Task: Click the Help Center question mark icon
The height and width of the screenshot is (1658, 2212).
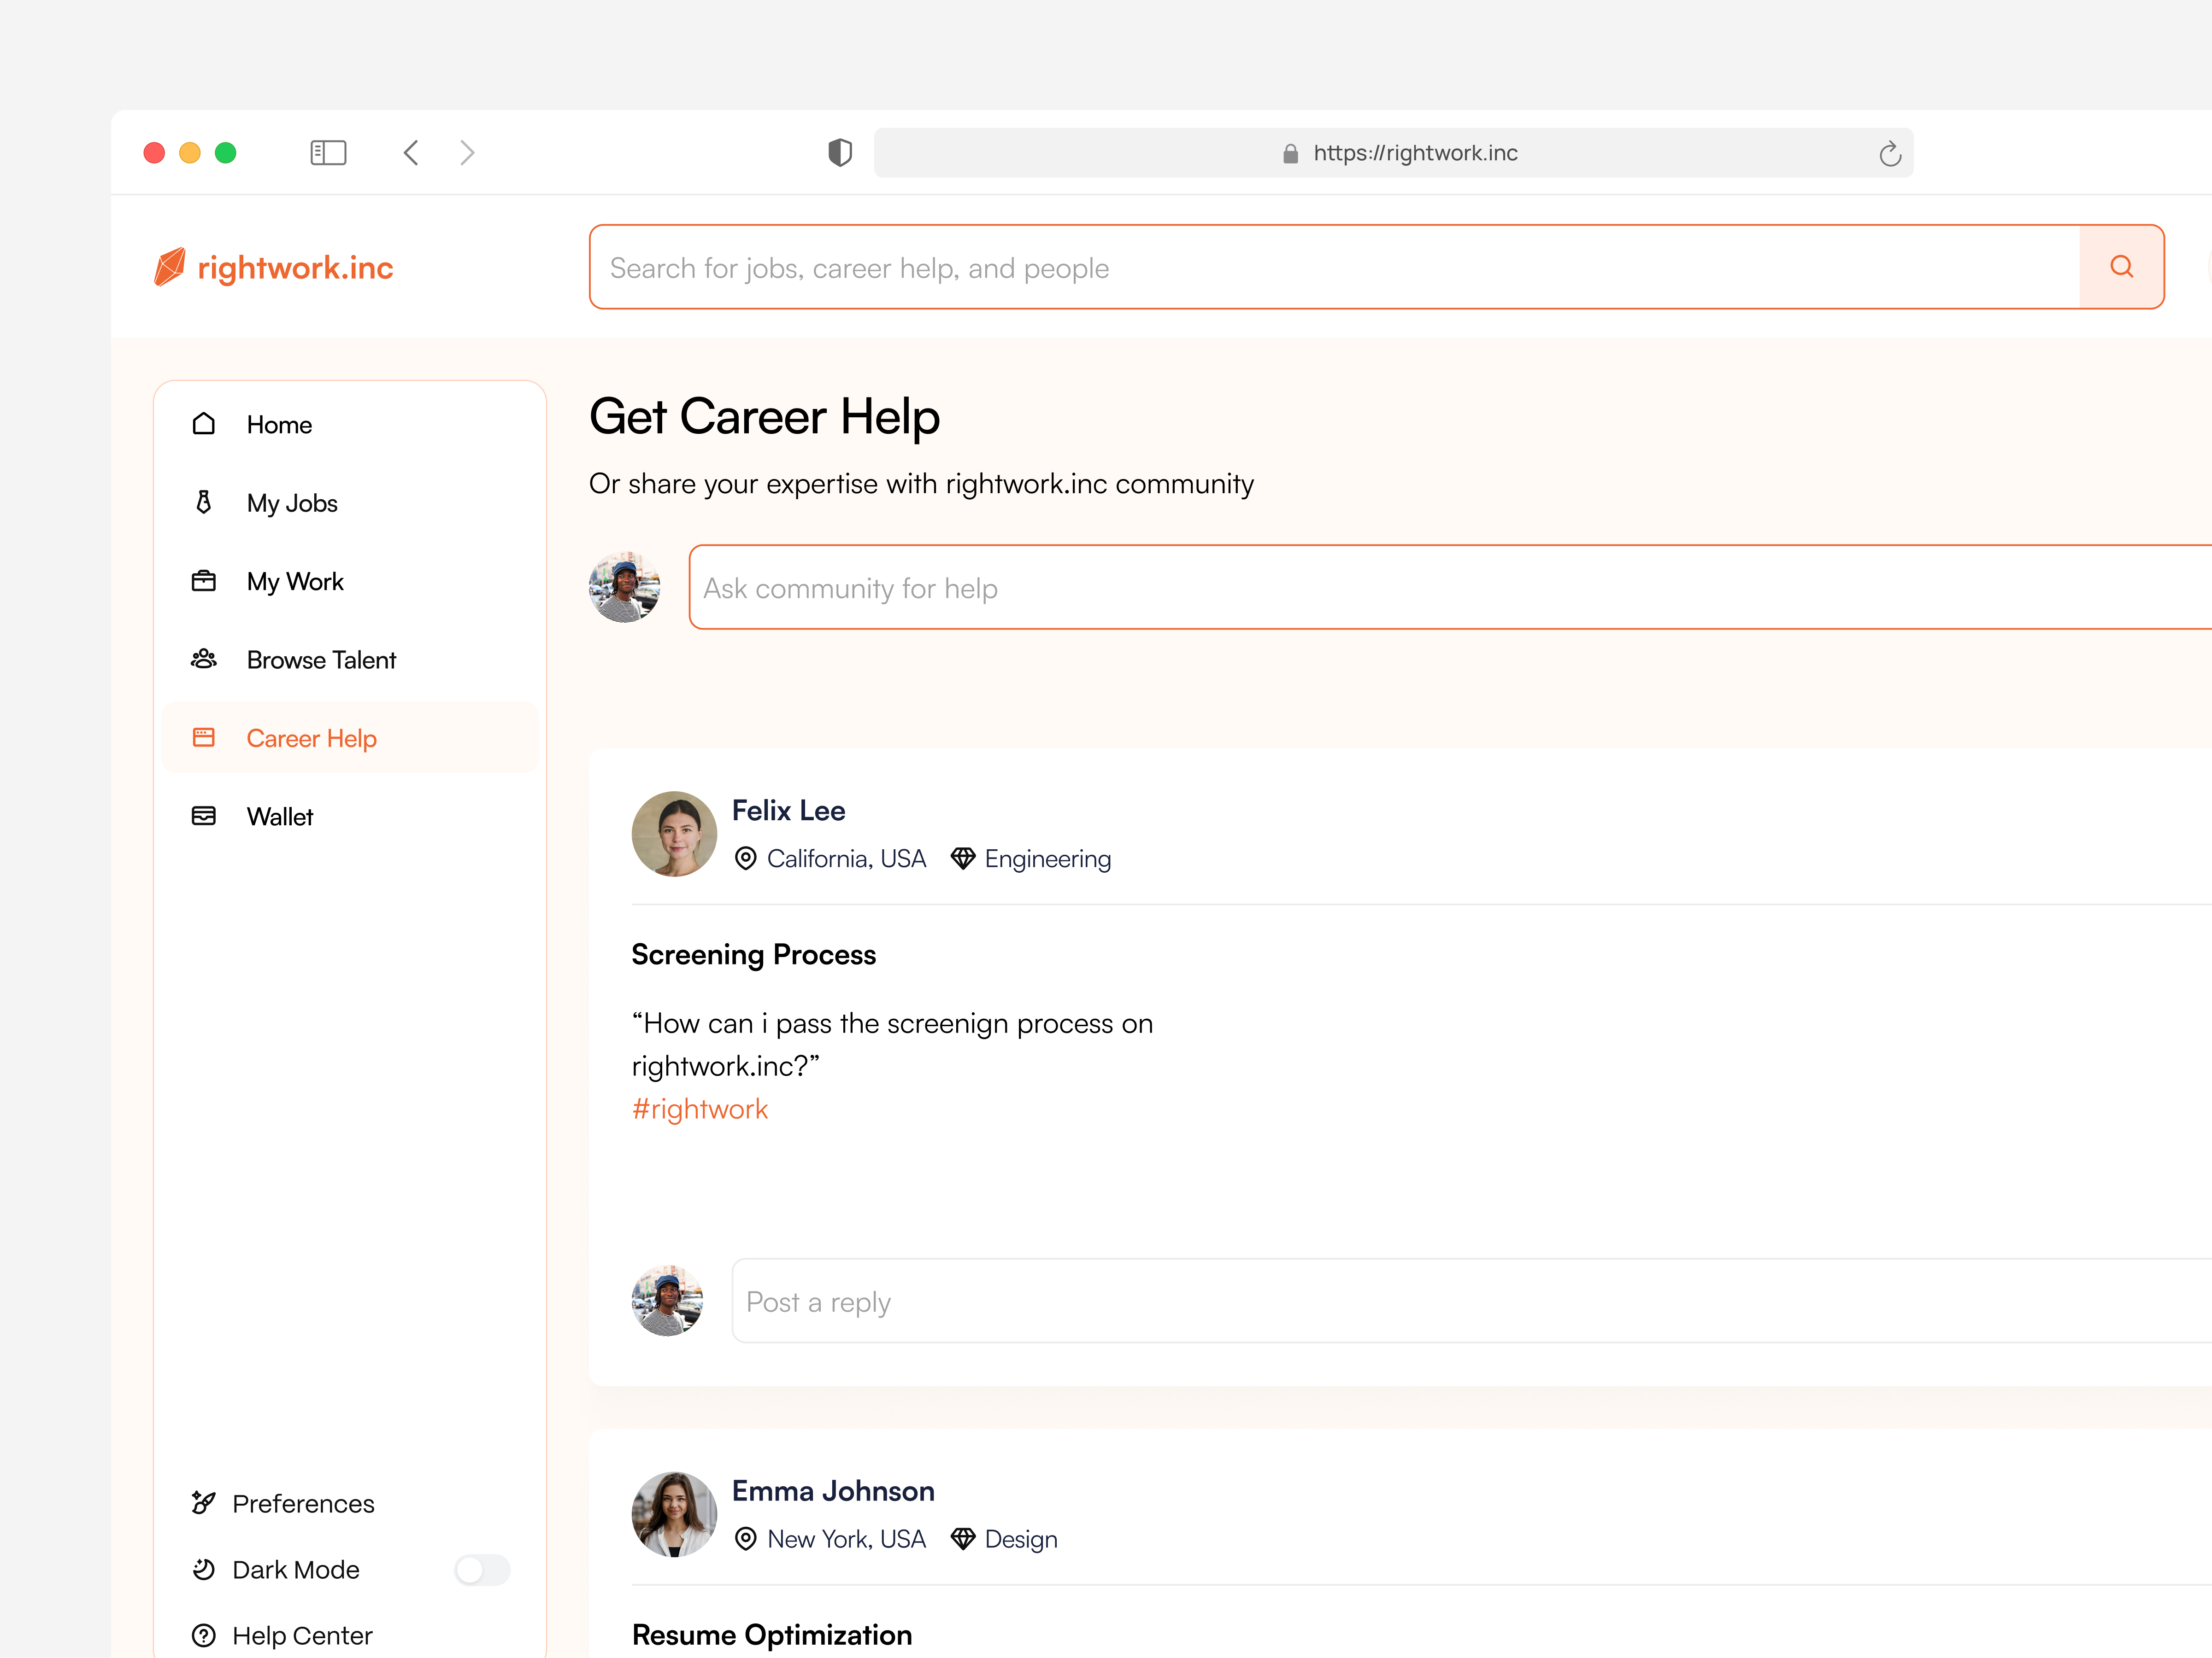Action: pyautogui.click(x=203, y=1635)
